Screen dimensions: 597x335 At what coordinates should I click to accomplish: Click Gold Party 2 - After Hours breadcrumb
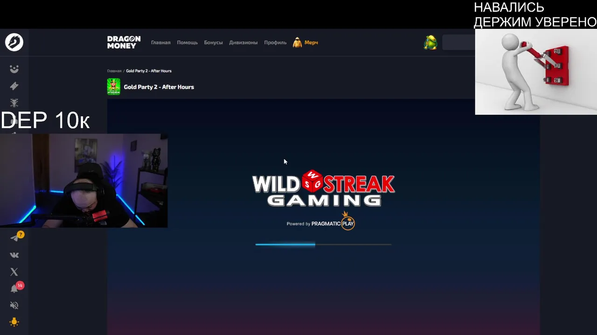point(149,71)
